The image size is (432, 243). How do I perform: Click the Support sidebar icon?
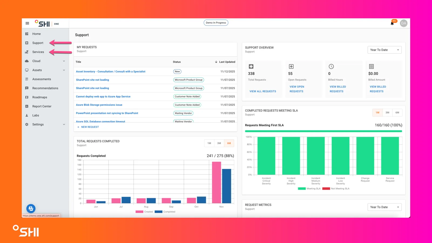click(x=27, y=43)
